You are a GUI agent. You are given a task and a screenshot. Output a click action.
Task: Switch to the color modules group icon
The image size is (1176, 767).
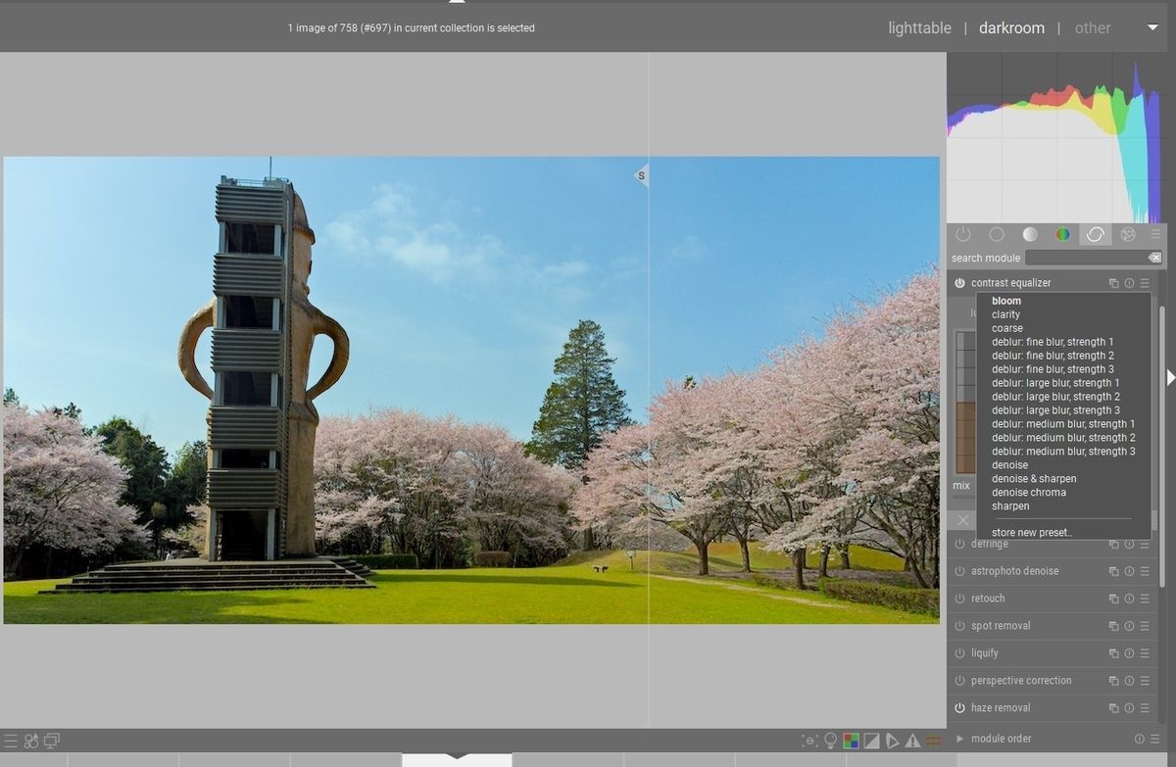click(1063, 234)
